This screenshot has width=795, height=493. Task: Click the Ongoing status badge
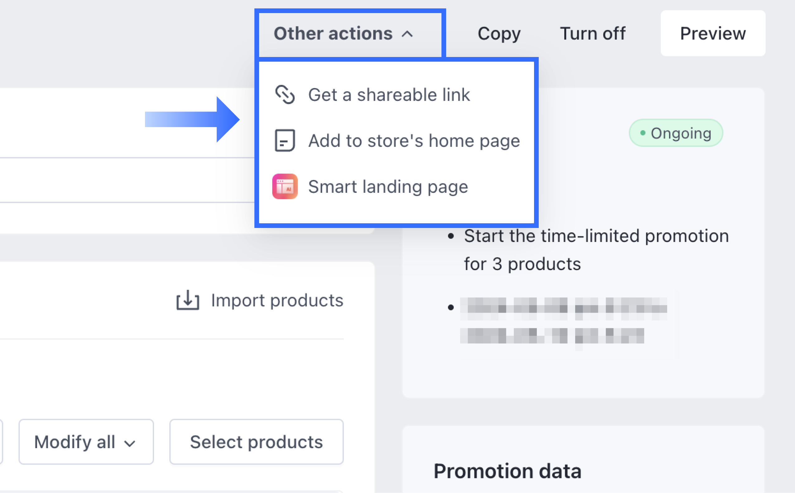pos(676,133)
